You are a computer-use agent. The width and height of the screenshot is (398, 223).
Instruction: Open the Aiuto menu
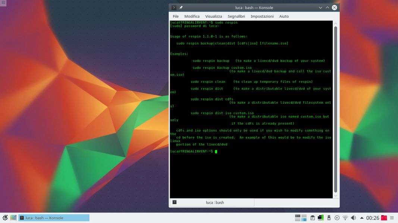[x=284, y=16]
